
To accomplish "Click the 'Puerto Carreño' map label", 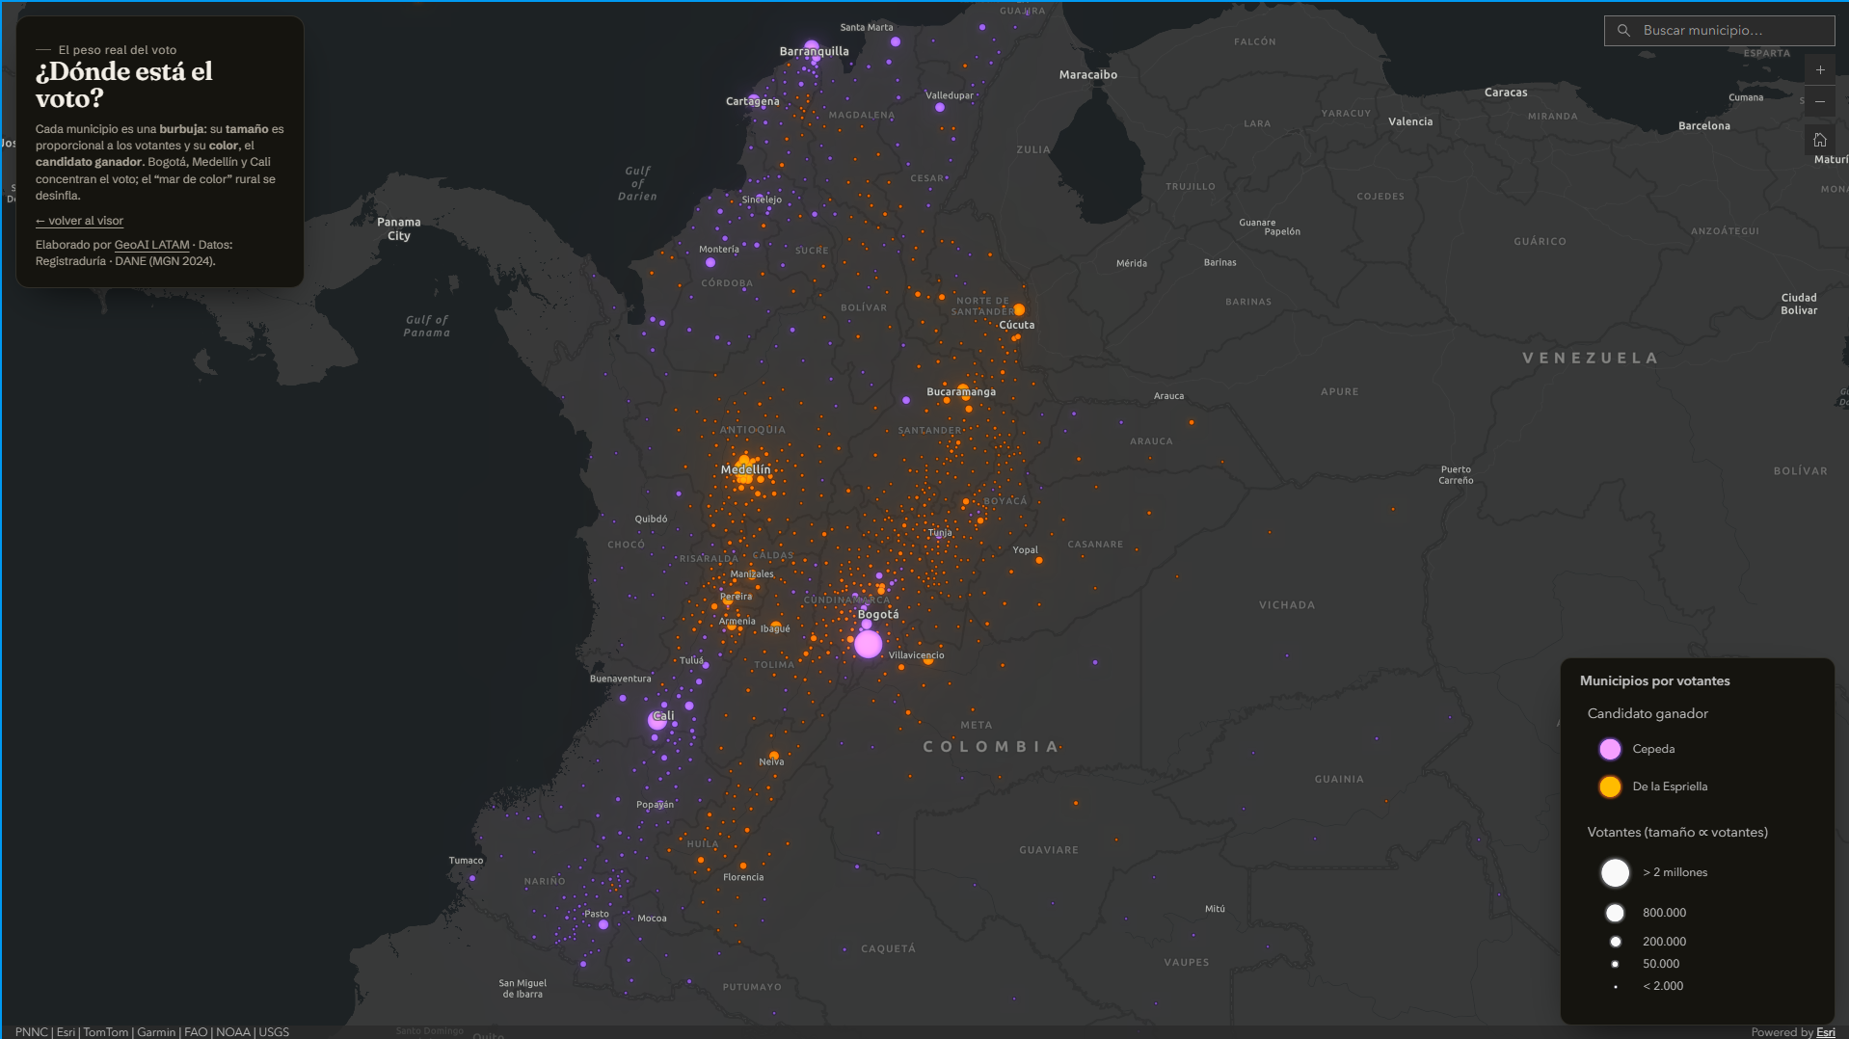I will tap(1456, 475).
